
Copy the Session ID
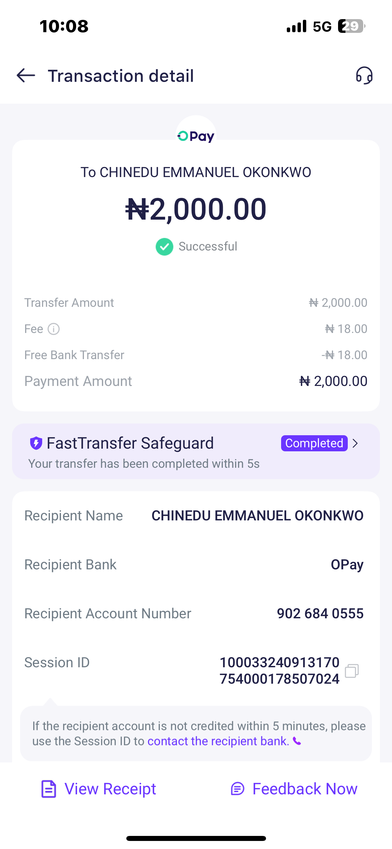click(352, 671)
